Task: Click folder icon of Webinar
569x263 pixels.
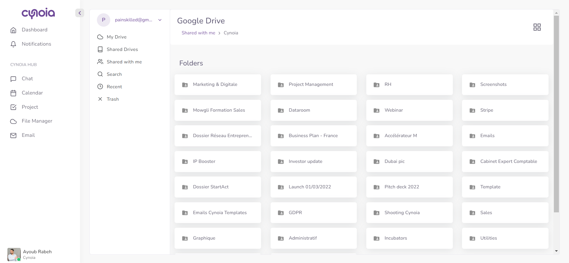Action: pos(376,110)
